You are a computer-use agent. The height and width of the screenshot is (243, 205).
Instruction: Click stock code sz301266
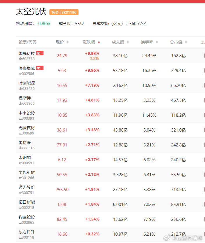point(26,178)
